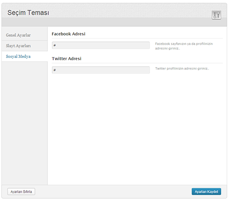Click the footer bar between the two buttons
Image resolution: width=230 pixels, height=201 pixels.
[x=114, y=192]
